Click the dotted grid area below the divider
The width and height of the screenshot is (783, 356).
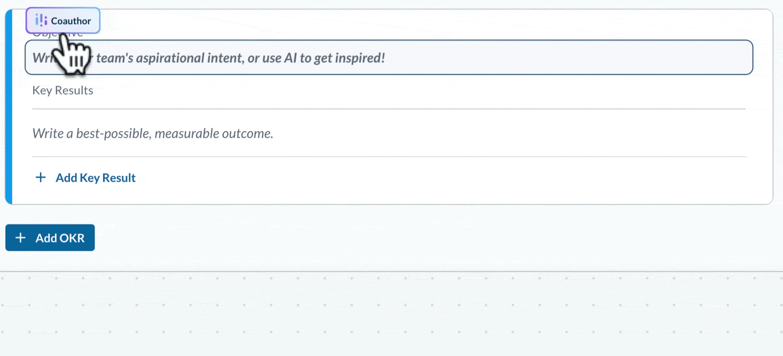[x=391, y=313]
